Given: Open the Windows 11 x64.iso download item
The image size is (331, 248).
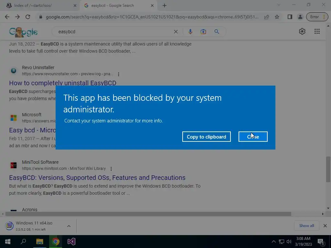Looking at the screenshot, I should (x=34, y=226).
